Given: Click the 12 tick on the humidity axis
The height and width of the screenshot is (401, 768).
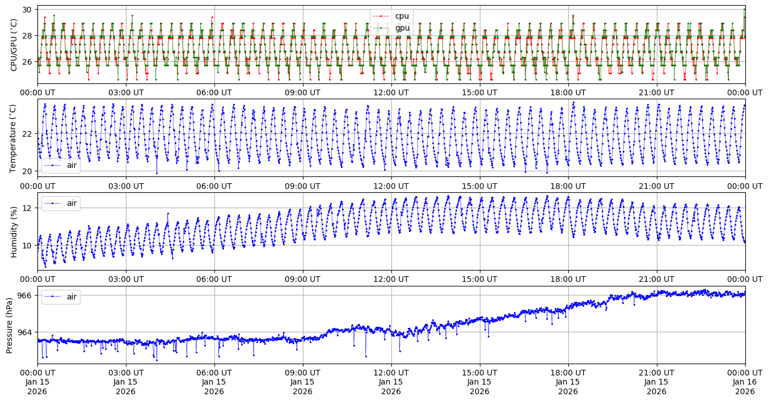Looking at the screenshot, I should coord(29,208).
